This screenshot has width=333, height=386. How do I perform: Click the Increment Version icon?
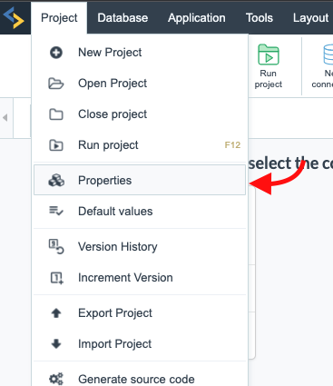[56, 278]
